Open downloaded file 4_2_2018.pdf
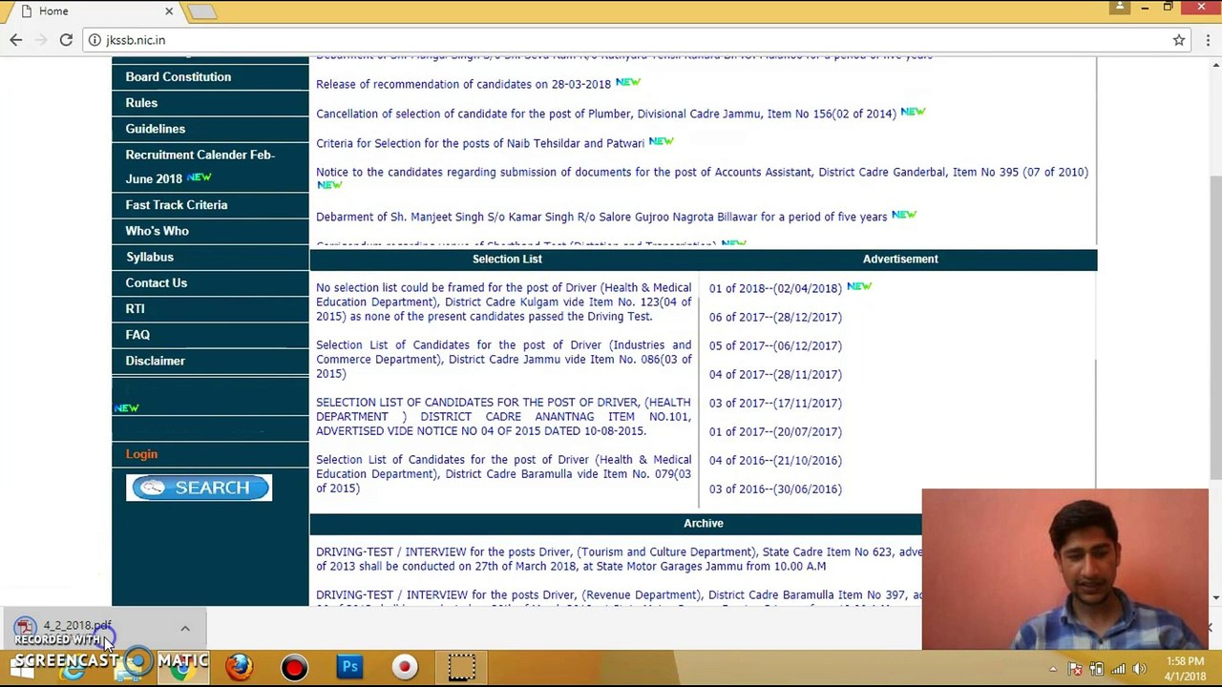The width and height of the screenshot is (1222, 687). click(x=76, y=626)
